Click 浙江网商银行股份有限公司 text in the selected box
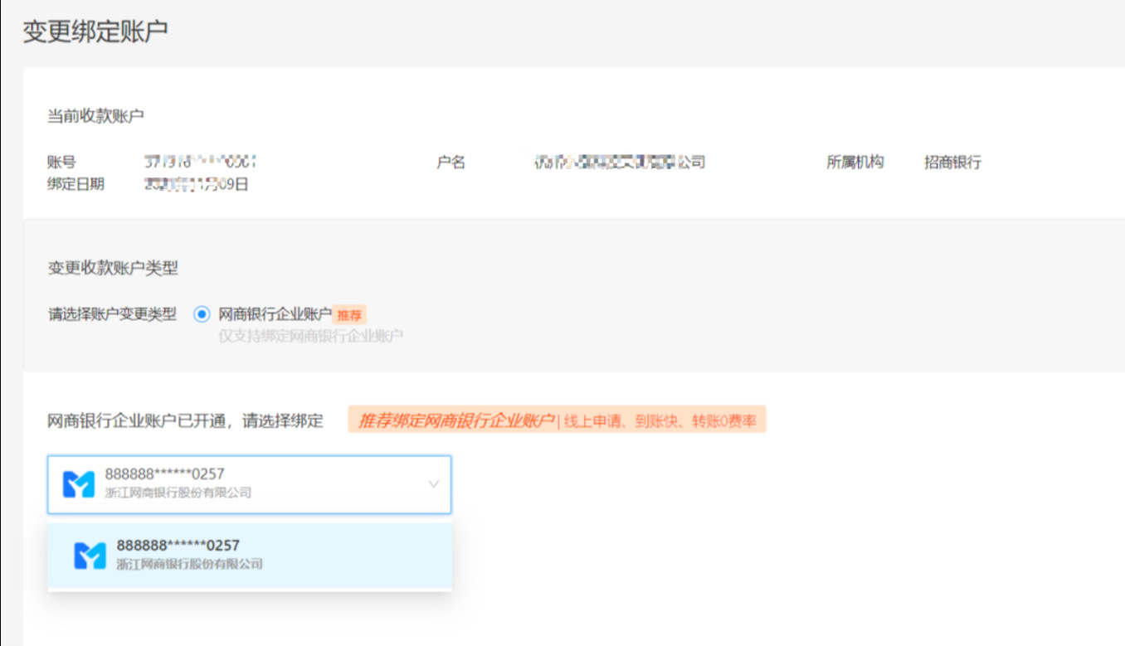The height and width of the screenshot is (646, 1125). click(x=178, y=493)
